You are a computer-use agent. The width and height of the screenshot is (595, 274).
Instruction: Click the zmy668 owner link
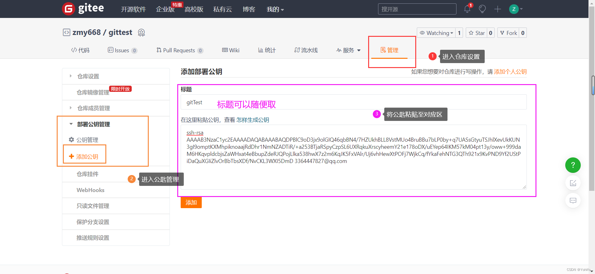coord(86,32)
